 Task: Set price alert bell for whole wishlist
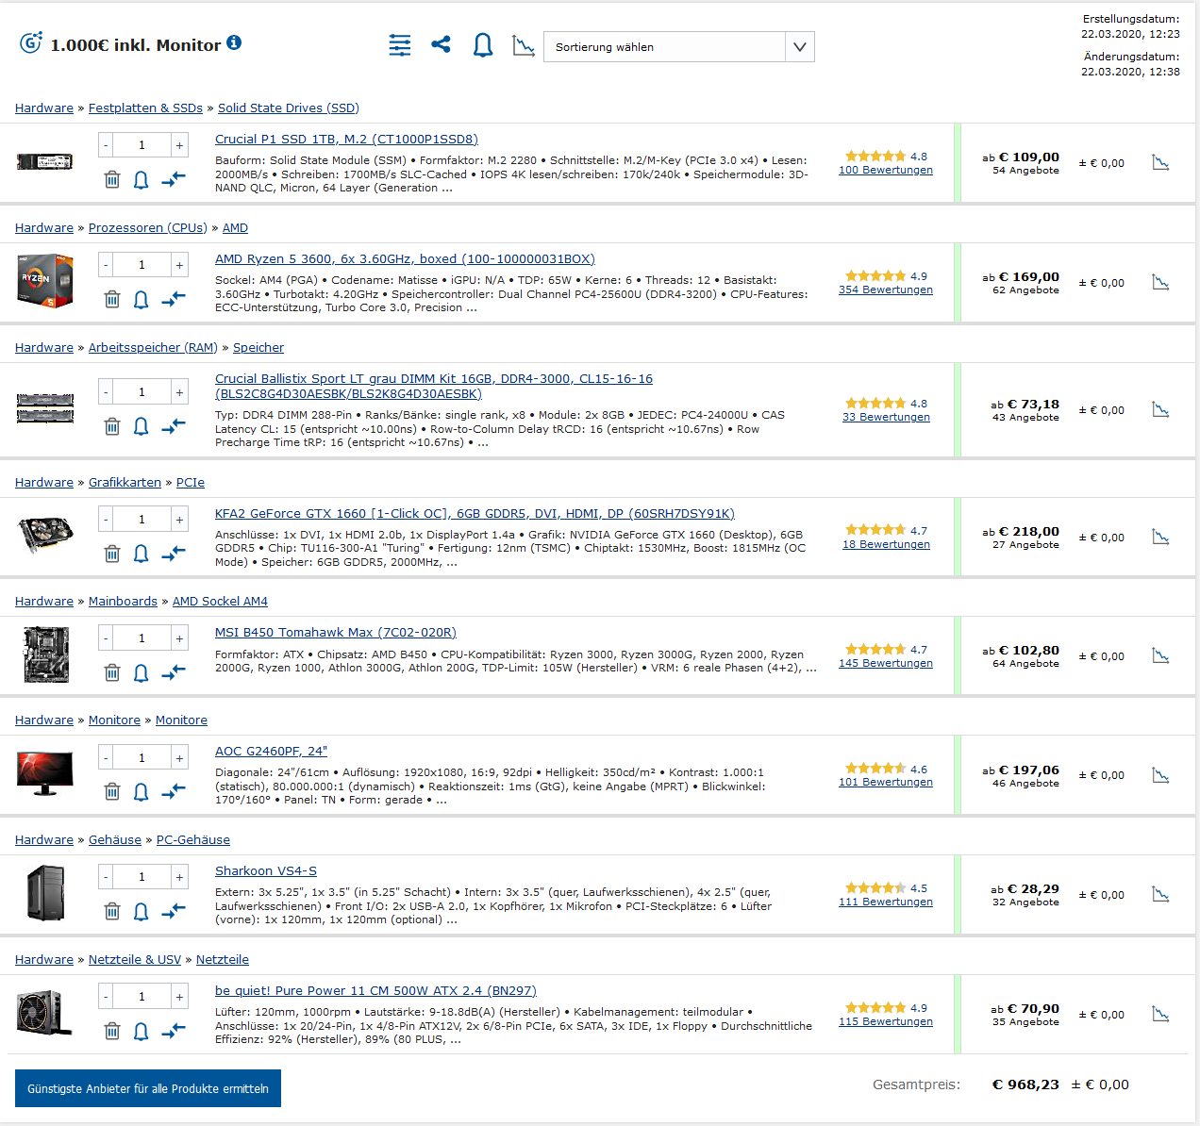click(x=483, y=45)
